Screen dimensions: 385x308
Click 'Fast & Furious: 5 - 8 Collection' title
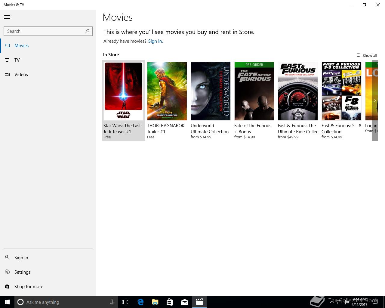(x=341, y=129)
